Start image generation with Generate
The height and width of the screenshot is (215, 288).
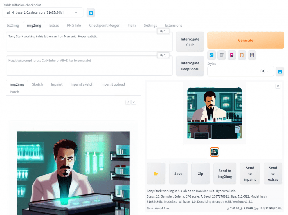[x=246, y=40]
